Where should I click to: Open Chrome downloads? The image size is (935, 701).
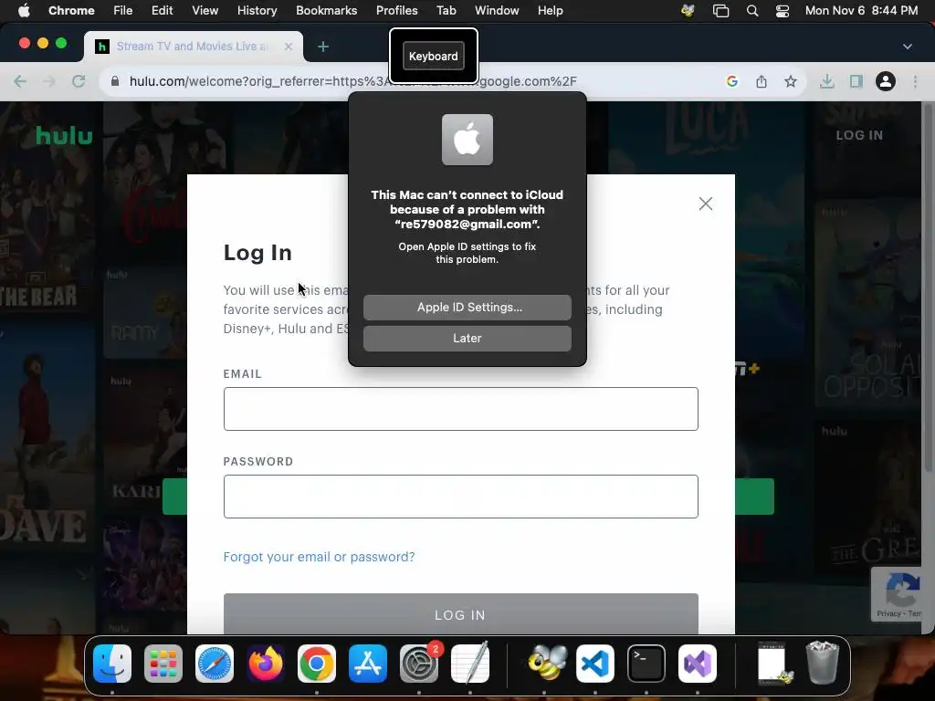[827, 81]
